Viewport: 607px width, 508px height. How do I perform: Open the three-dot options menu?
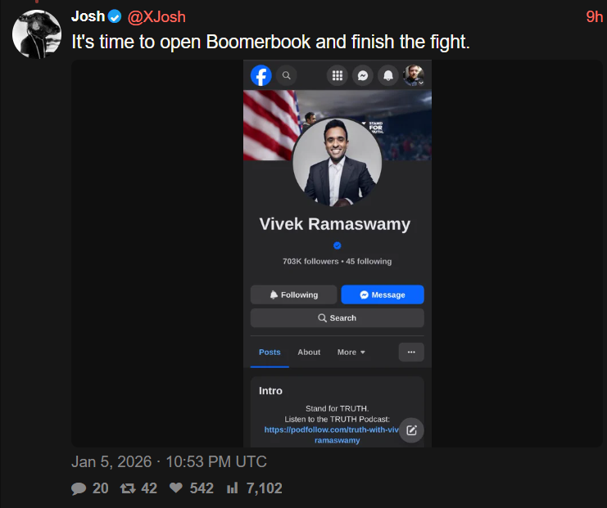411,353
